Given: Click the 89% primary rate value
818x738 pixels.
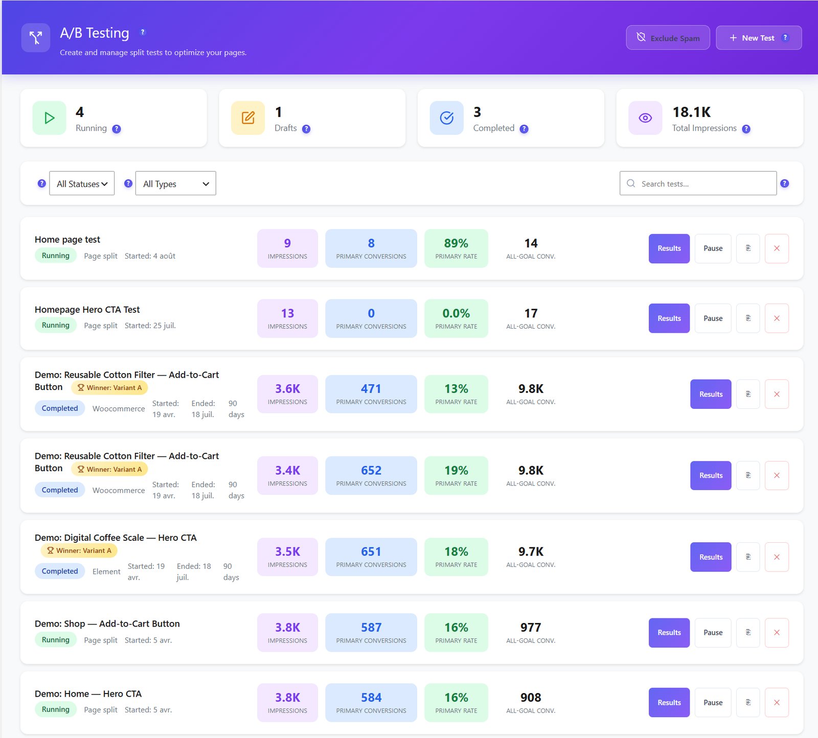Looking at the screenshot, I should pos(456,243).
